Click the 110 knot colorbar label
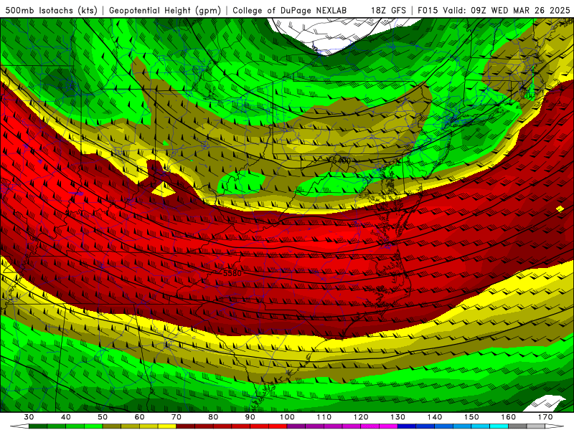The height and width of the screenshot is (430, 574). pyautogui.click(x=324, y=417)
